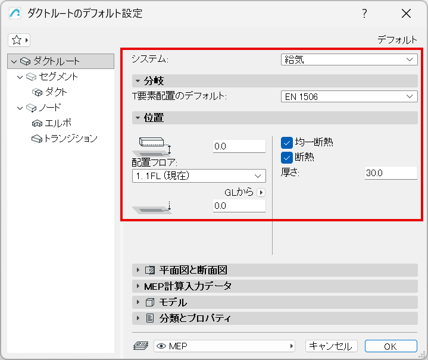The image size is (428, 360).
Task: Collapse the ダクトルート tree node chevron
Action: coord(14,62)
